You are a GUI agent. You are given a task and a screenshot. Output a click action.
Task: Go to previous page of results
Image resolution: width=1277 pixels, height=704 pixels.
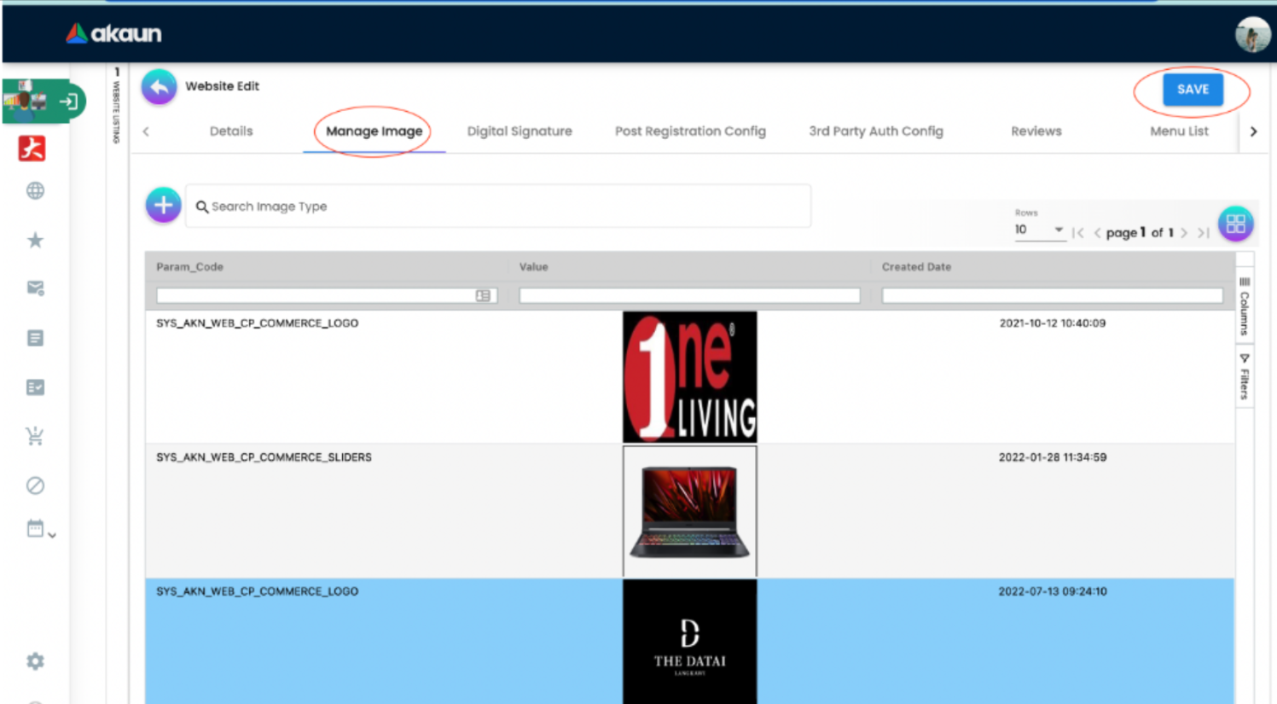pyautogui.click(x=1097, y=232)
